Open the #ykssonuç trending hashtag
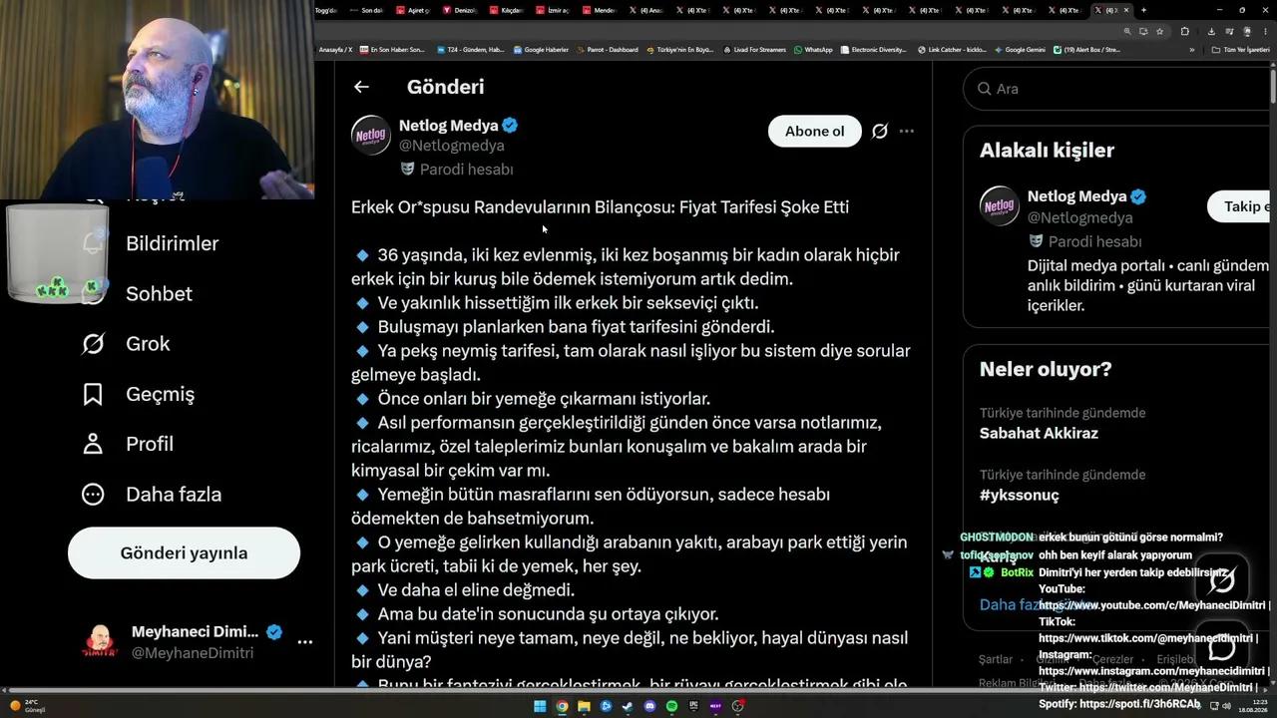Image resolution: width=1277 pixels, height=718 pixels. (x=1020, y=495)
